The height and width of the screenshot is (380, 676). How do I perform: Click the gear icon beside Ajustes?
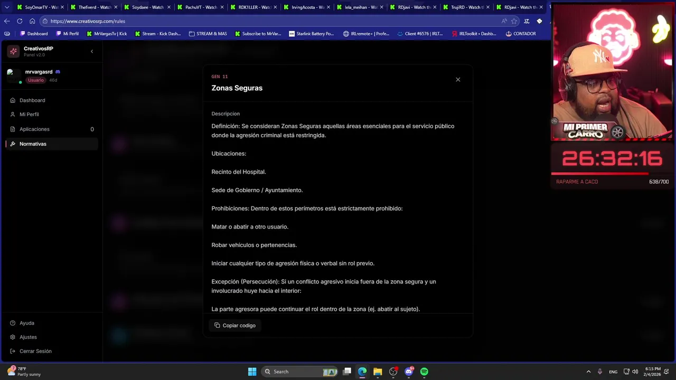[x=13, y=337]
